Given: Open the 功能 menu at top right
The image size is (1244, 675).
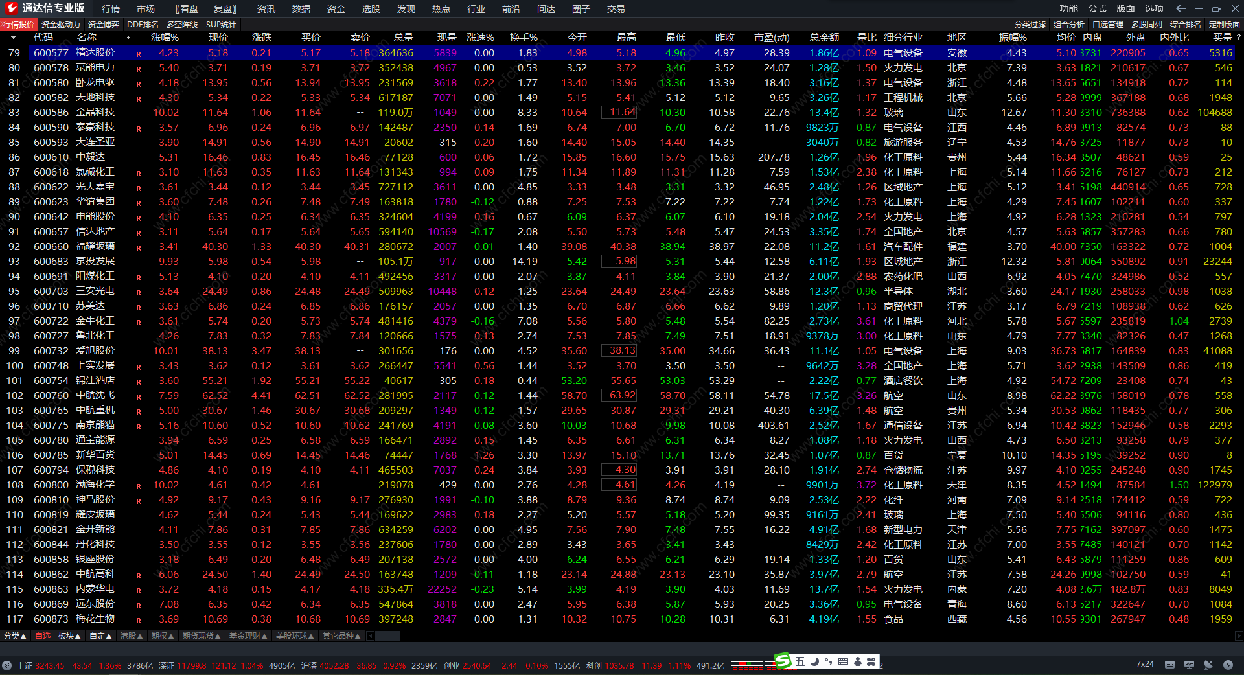Looking at the screenshot, I should (x=1069, y=8).
